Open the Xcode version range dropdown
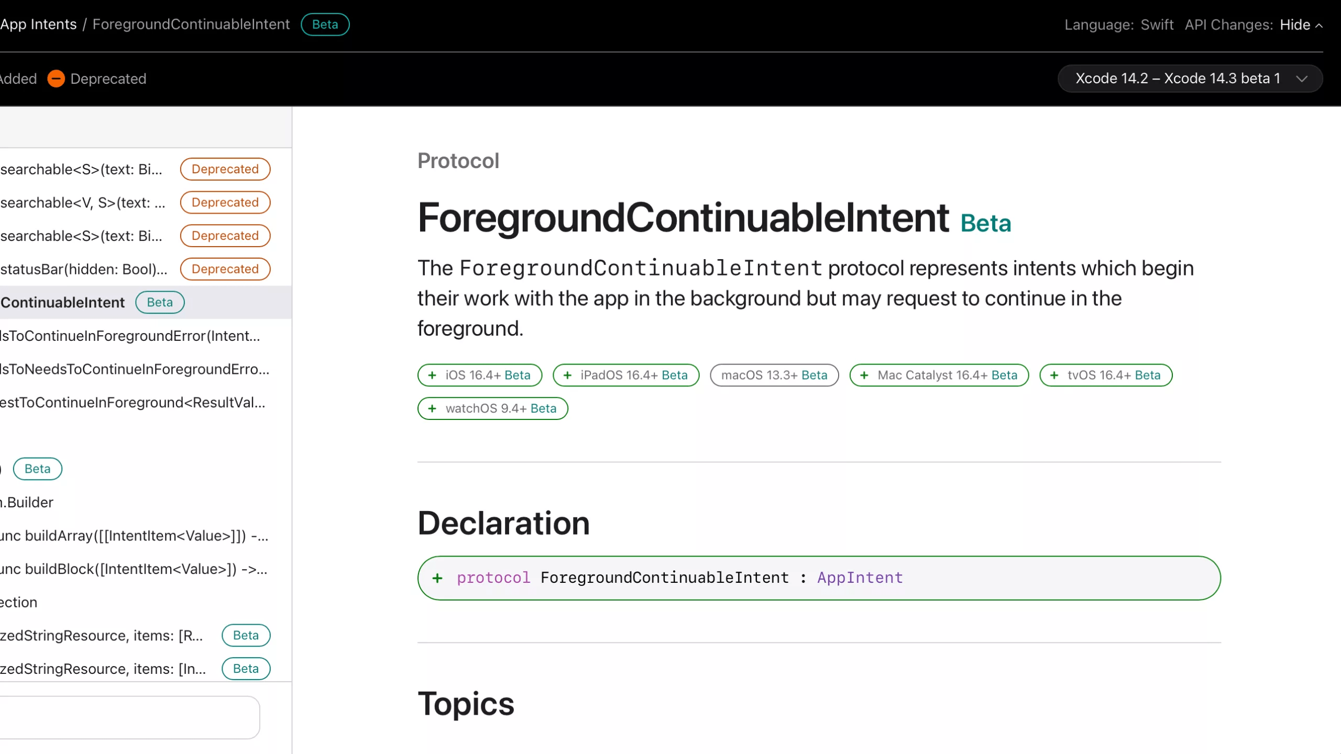The image size is (1341, 754). [x=1179, y=79]
